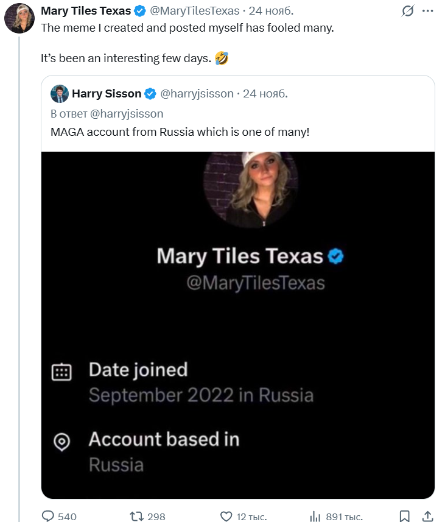The image size is (445, 522).
Task: Click the main tweet's 24 нояб. timestamp
Action: tap(272, 11)
